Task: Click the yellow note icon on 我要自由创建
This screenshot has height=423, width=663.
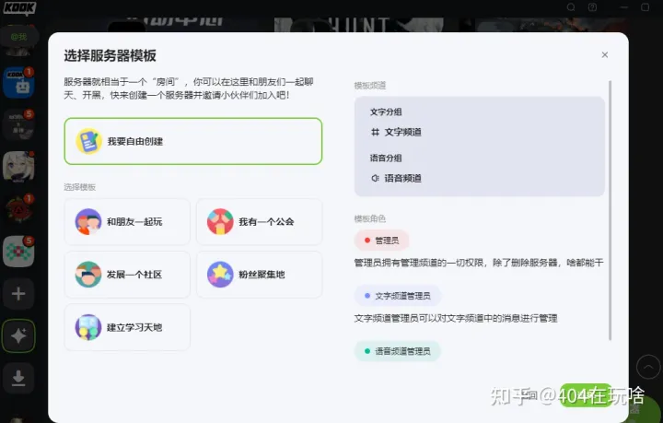Action: (88, 141)
